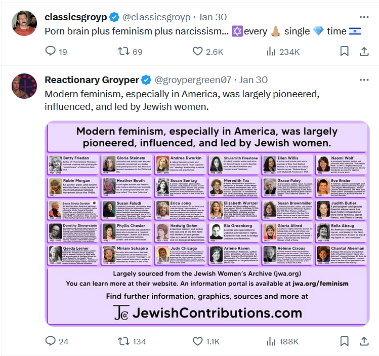Like the classicsgroyp post
The height and width of the screenshot is (356, 379).
(208, 52)
